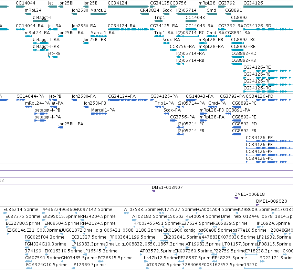Click EST EP18238.3prime
Viewport: 293px width, 270px height.
click(x=251, y=255)
